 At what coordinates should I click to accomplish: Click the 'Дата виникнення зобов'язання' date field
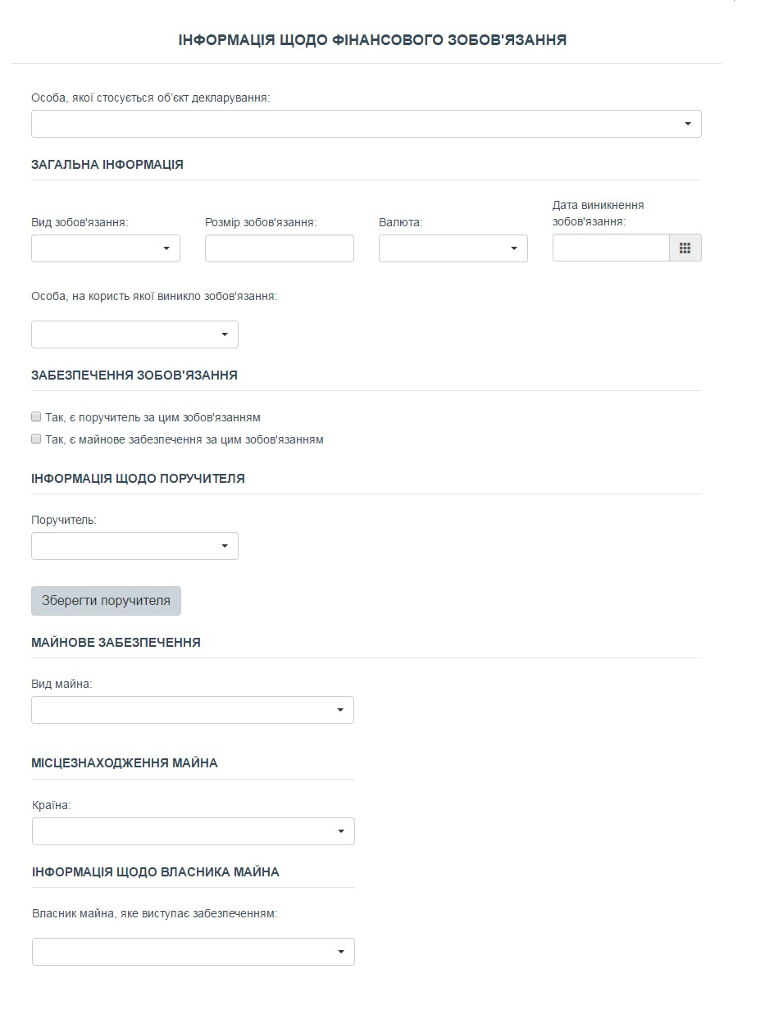coord(611,248)
